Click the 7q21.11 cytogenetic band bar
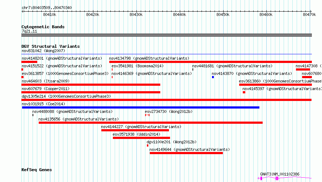The width and height of the screenshot is (322, 182). pyautogui.click(x=166, y=35)
